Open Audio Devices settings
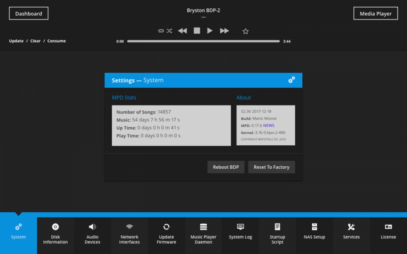The width and height of the screenshot is (407, 254). (x=92, y=236)
